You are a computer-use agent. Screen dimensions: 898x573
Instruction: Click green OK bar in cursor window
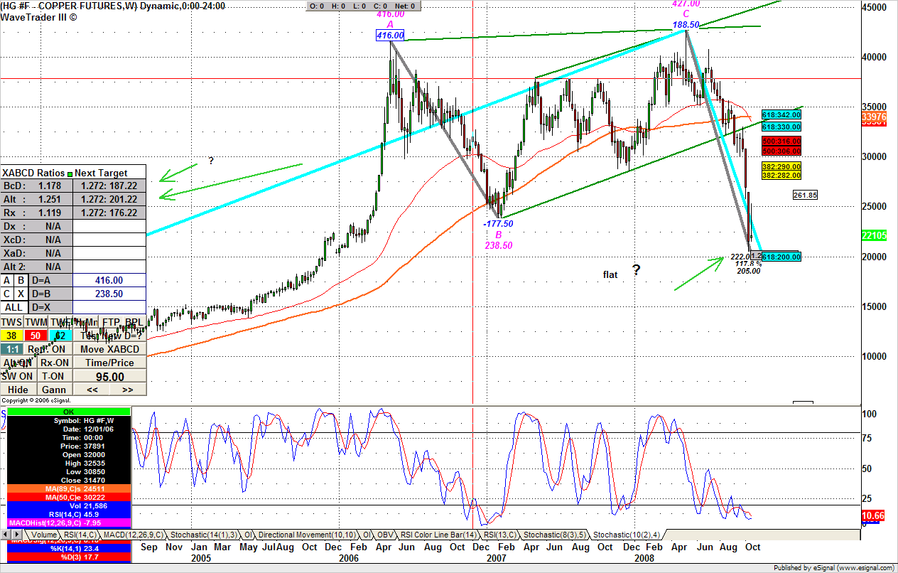(x=69, y=412)
